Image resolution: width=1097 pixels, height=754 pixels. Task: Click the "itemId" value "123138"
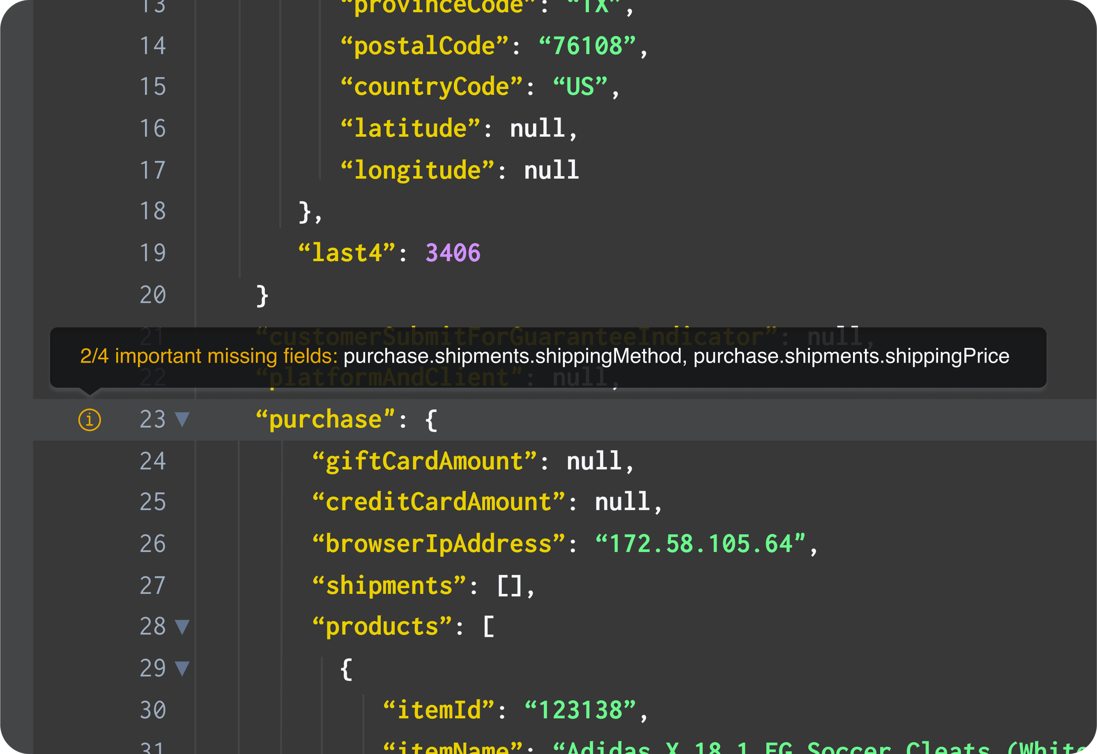pos(580,710)
